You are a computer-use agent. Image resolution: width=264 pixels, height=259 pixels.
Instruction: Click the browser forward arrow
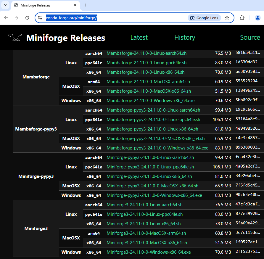point(17,18)
